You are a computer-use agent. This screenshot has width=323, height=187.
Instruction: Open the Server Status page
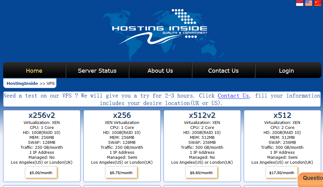(97, 71)
